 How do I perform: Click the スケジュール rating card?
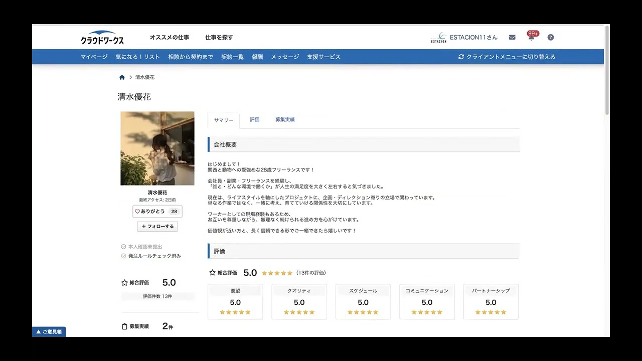[363, 302]
